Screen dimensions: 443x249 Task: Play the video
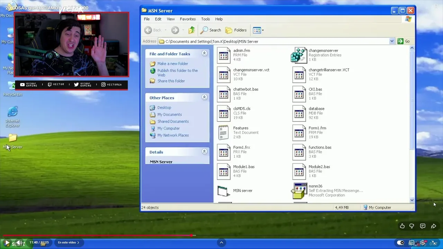pos(7,243)
